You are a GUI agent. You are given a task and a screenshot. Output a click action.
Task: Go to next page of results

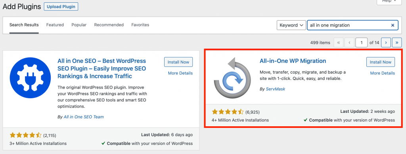(386, 43)
